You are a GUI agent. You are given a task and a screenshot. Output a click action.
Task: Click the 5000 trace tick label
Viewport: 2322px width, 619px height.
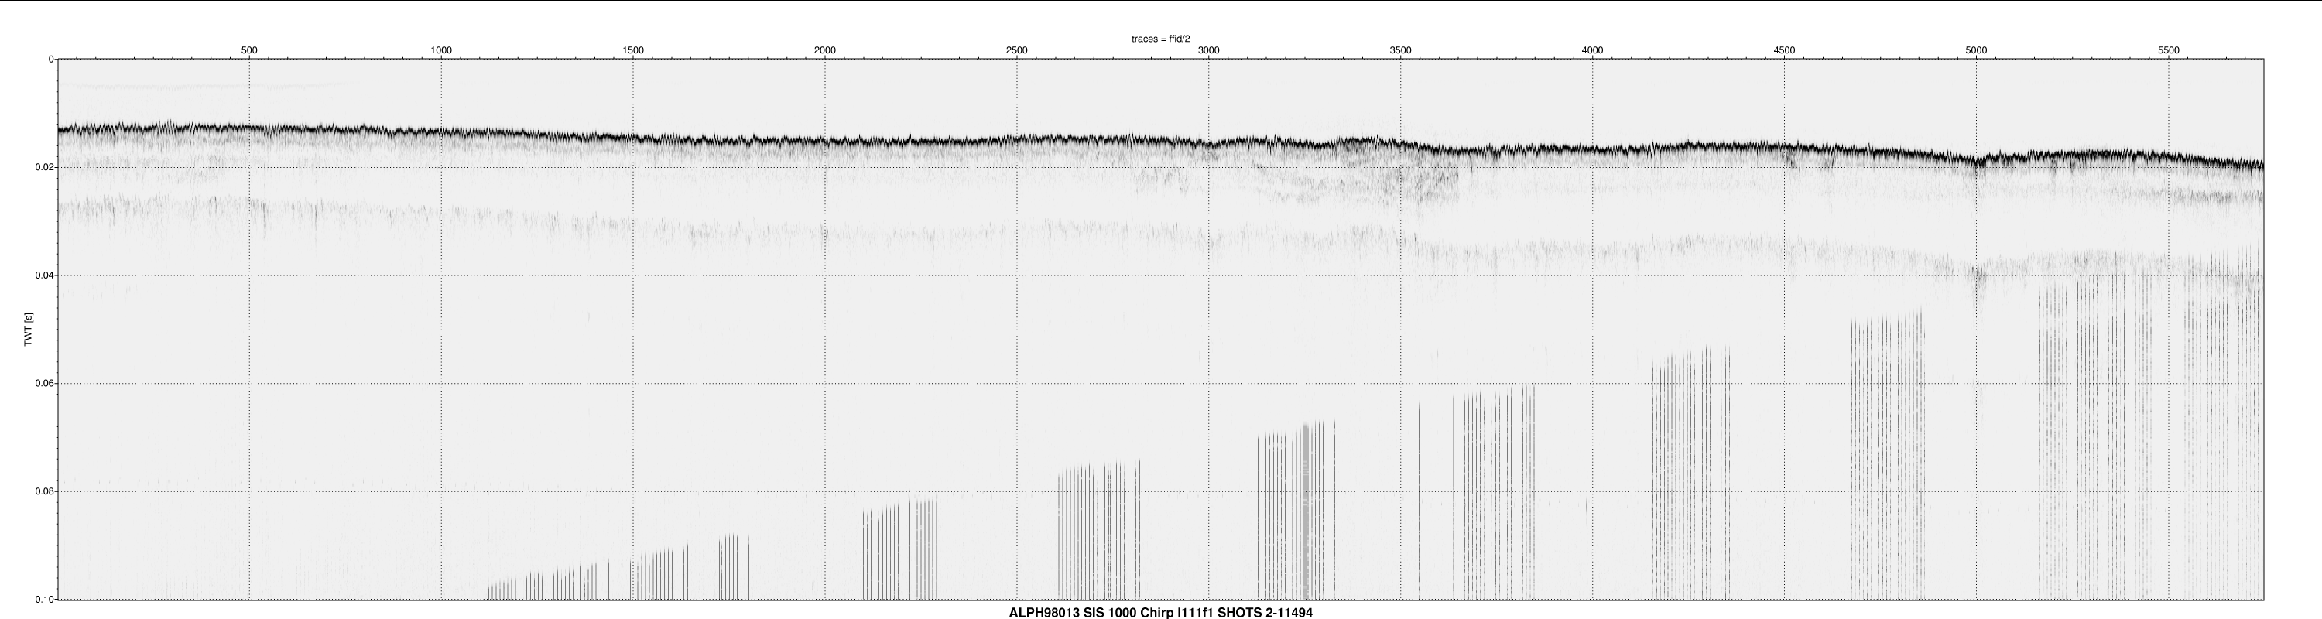[1976, 50]
